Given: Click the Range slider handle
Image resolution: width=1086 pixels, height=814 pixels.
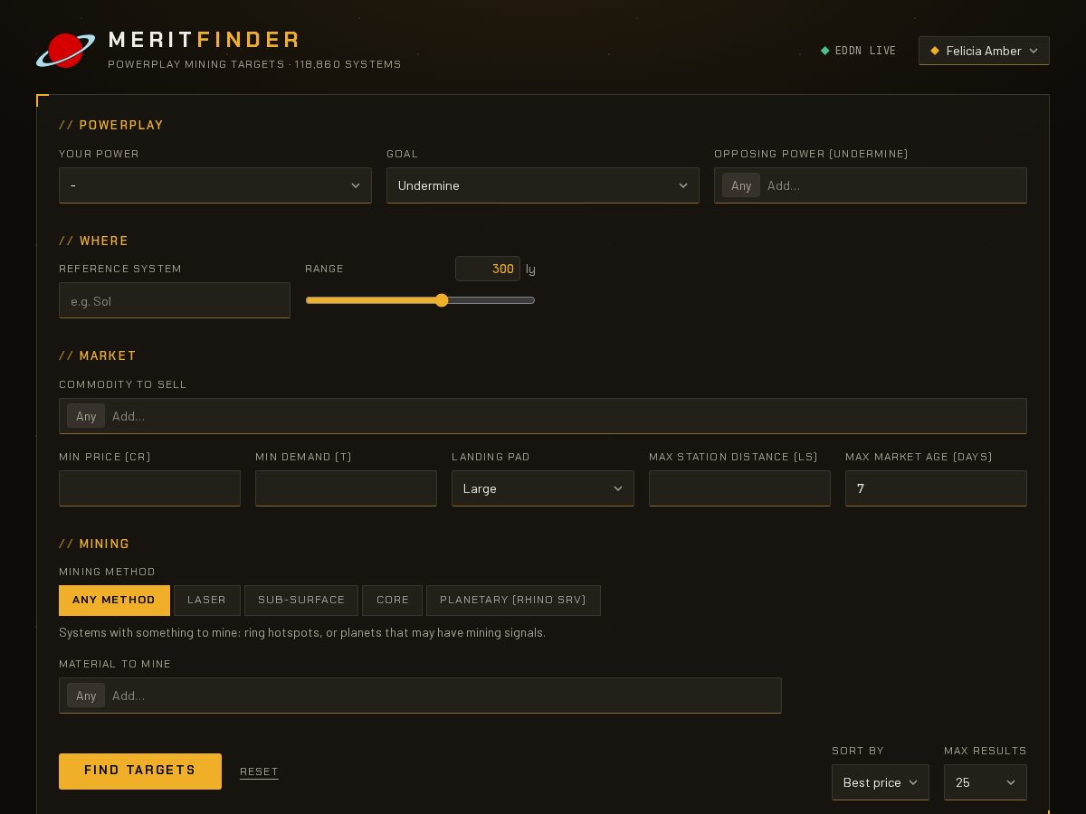Looking at the screenshot, I should pos(442,300).
